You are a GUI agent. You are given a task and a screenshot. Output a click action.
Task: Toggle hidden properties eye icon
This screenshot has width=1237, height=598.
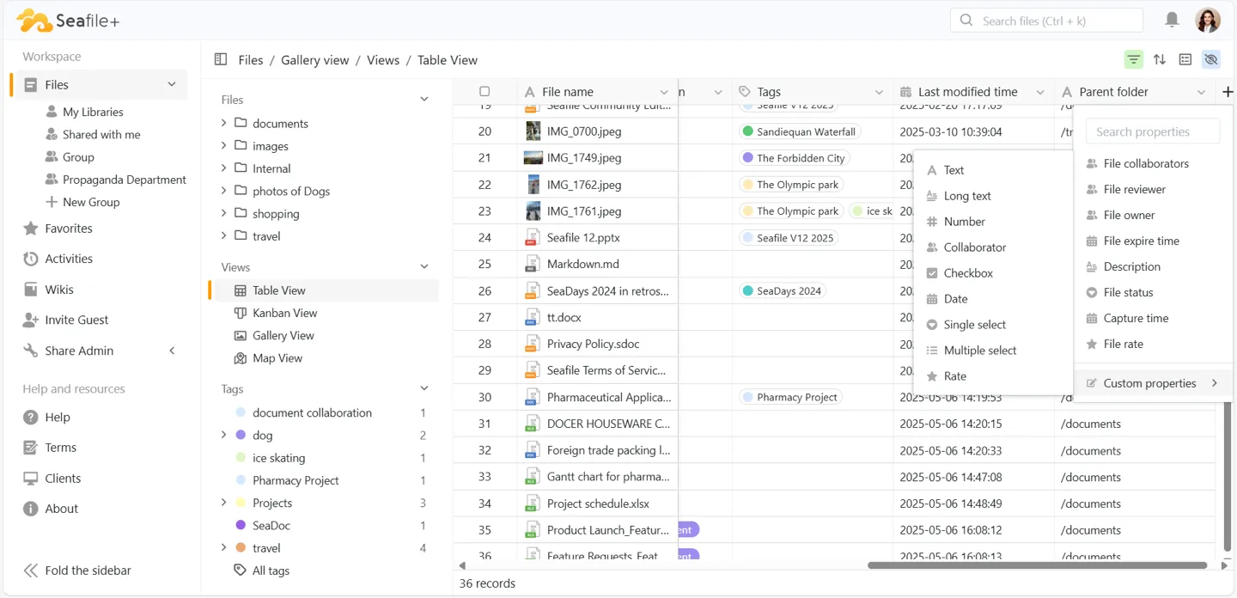click(x=1211, y=59)
